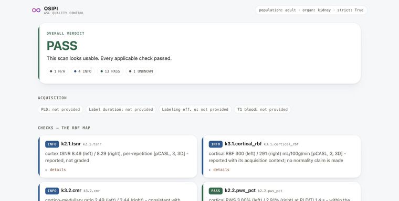399x201 pixels.
Task: Click the CHECKS — THE RBF MAP heading
Action: 64,128
